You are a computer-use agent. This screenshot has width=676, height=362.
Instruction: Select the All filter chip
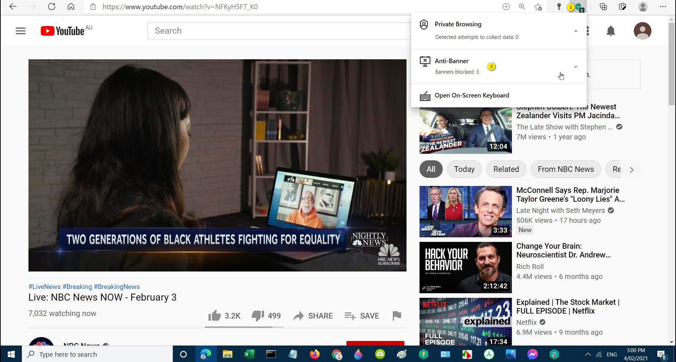(x=431, y=169)
